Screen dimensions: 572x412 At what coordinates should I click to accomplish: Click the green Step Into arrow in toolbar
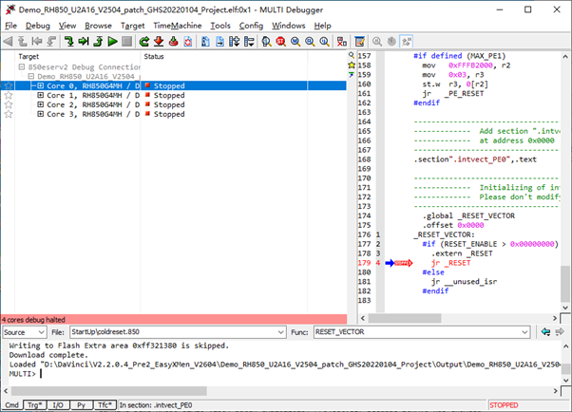tap(68, 41)
